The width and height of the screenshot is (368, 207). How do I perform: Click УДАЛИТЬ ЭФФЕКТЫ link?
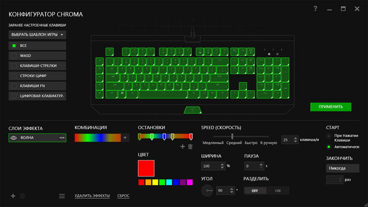[92, 196]
